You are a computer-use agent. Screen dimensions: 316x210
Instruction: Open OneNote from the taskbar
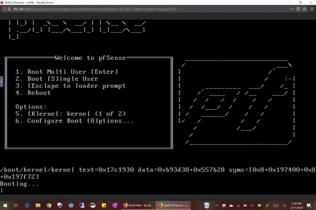coord(115,205)
